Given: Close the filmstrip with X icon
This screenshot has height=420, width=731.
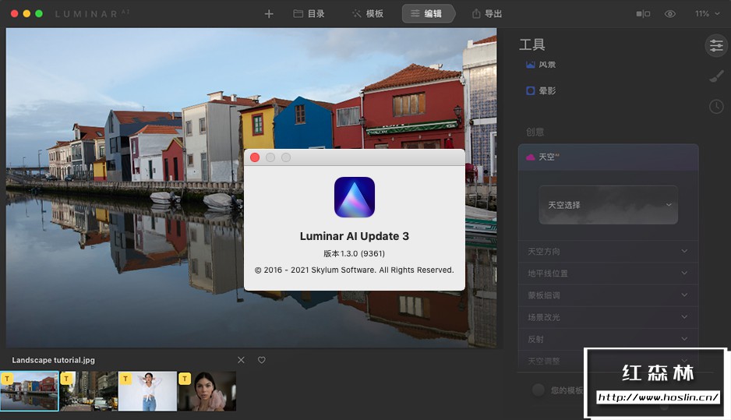Looking at the screenshot, I should (241, 360).
